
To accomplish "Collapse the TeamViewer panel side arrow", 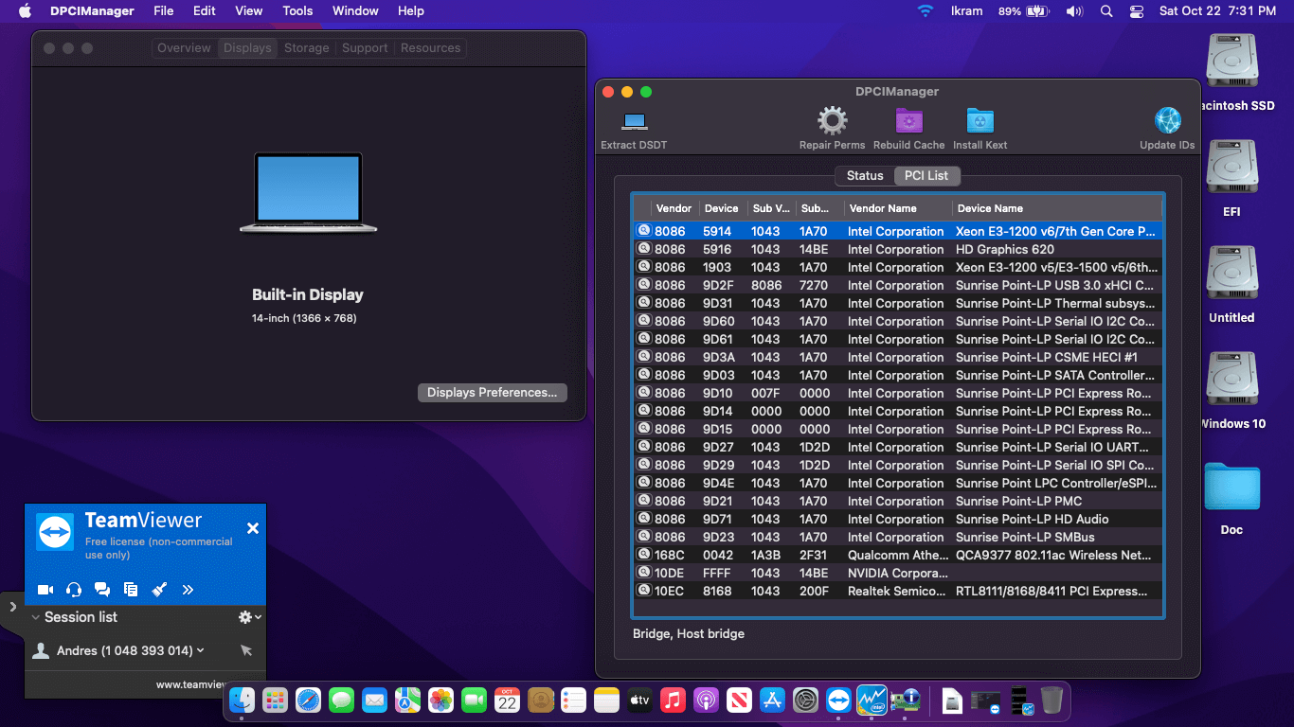I will coord(12,606).
